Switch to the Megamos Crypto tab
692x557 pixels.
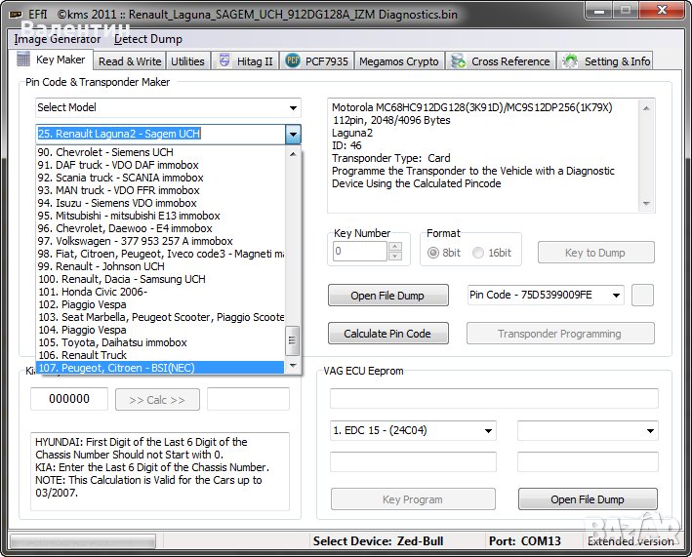(398, 61)
